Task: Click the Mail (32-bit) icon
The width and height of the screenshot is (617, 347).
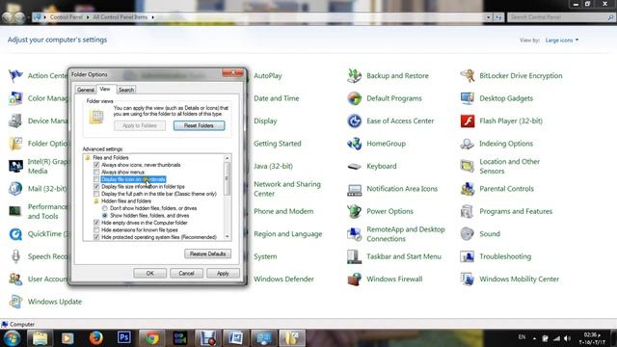Action: tap(15, 189)
